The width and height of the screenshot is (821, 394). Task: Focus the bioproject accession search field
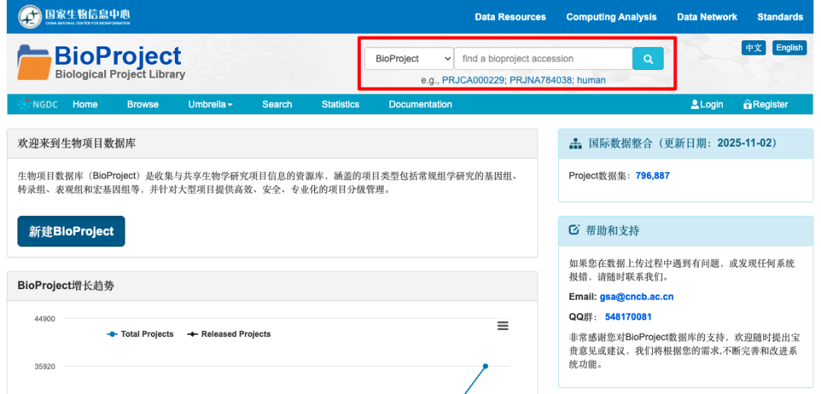click(543, 59)
